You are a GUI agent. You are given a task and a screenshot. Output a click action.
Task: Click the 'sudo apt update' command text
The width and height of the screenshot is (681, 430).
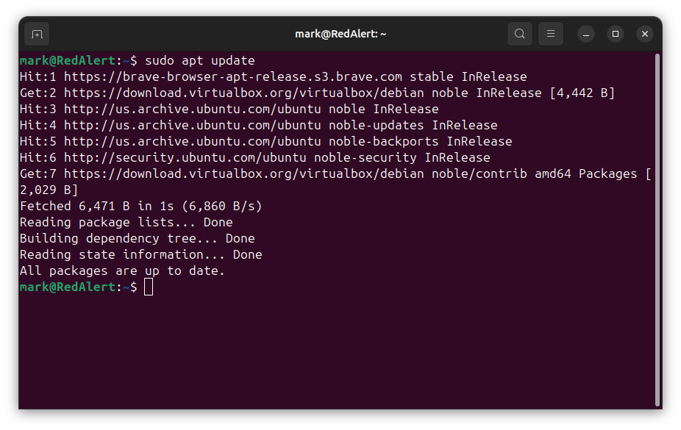199,60
